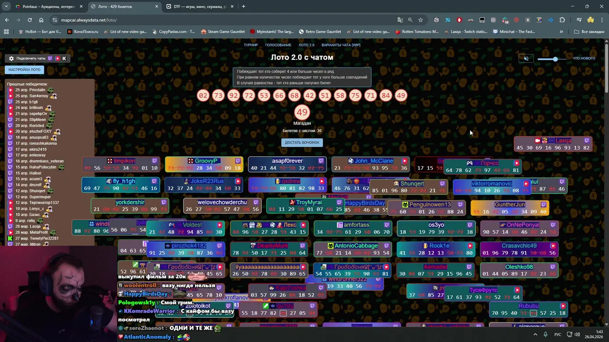The image size is (609, 342).
Task: Click the address bar URL
Action: pyautogui.click(x=89, y=20)
